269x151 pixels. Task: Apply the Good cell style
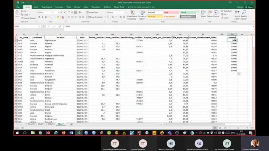pos(188,12)
